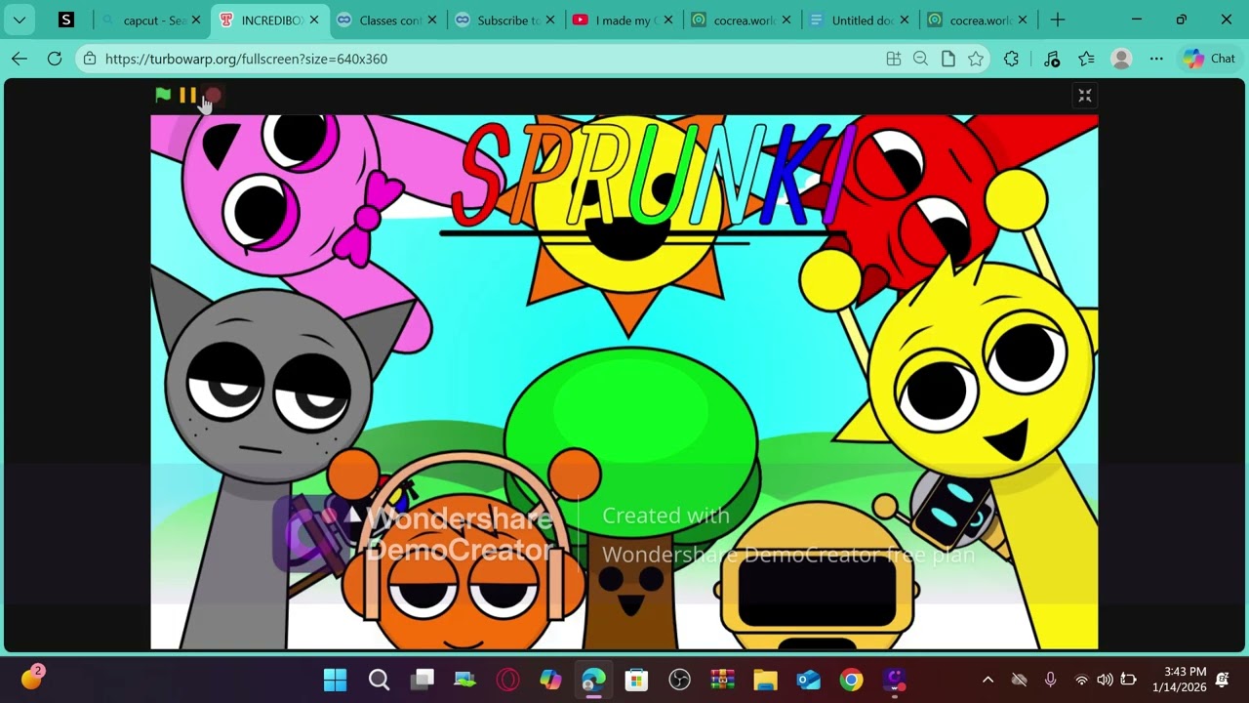
Task: Go back to the previous page
Action: [x=20, y=59]
